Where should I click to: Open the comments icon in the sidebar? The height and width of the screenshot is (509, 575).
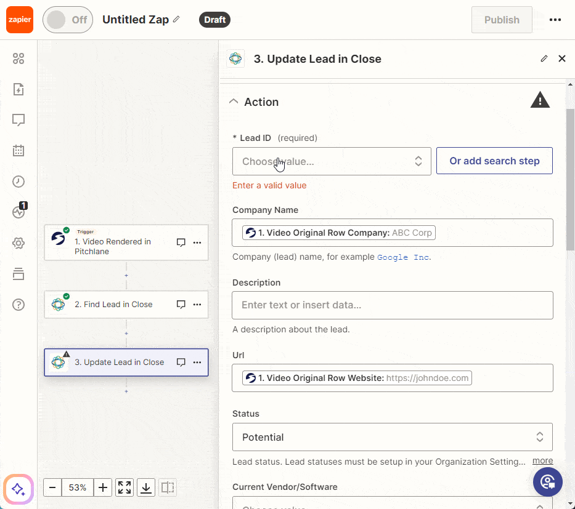[18, 120]
